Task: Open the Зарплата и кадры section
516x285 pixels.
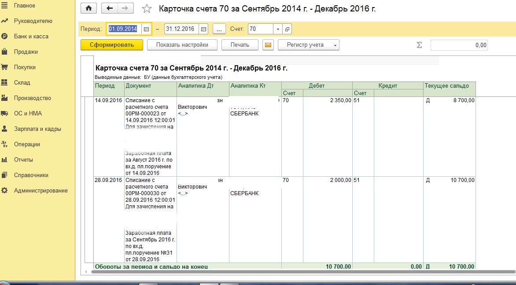Action: (x=37, y=129)
